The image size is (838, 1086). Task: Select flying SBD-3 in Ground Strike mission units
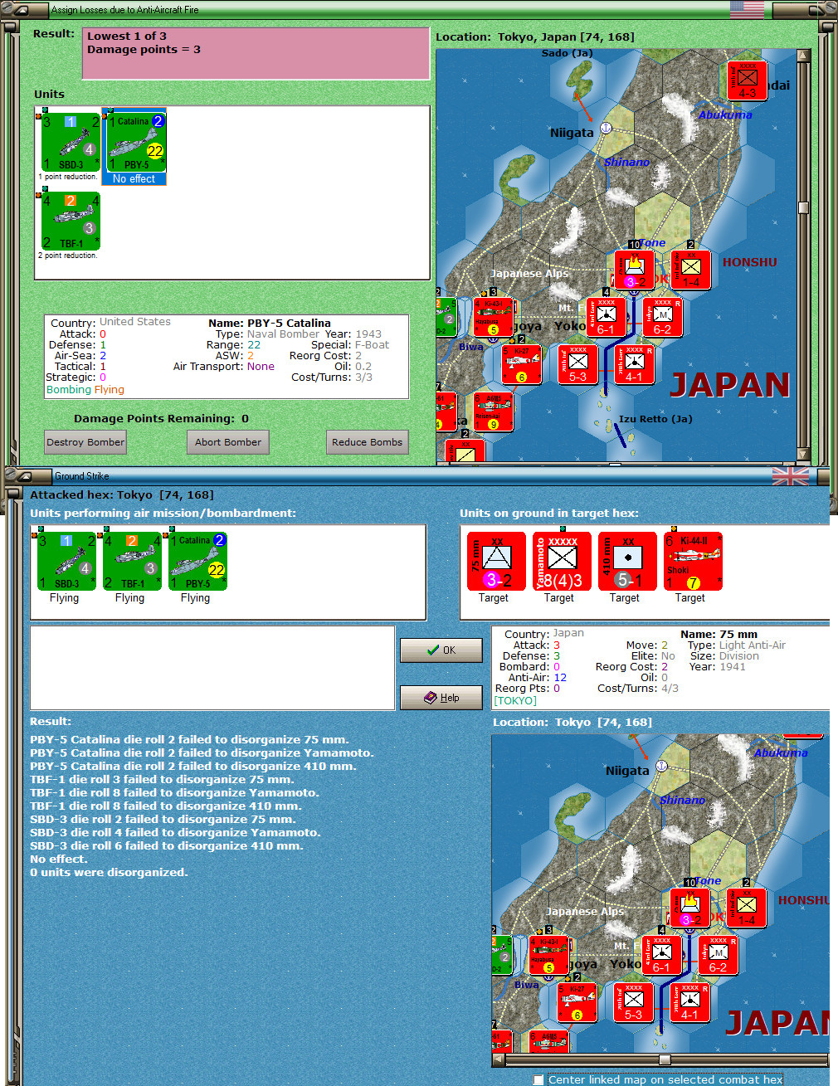[x=66, y=562]
